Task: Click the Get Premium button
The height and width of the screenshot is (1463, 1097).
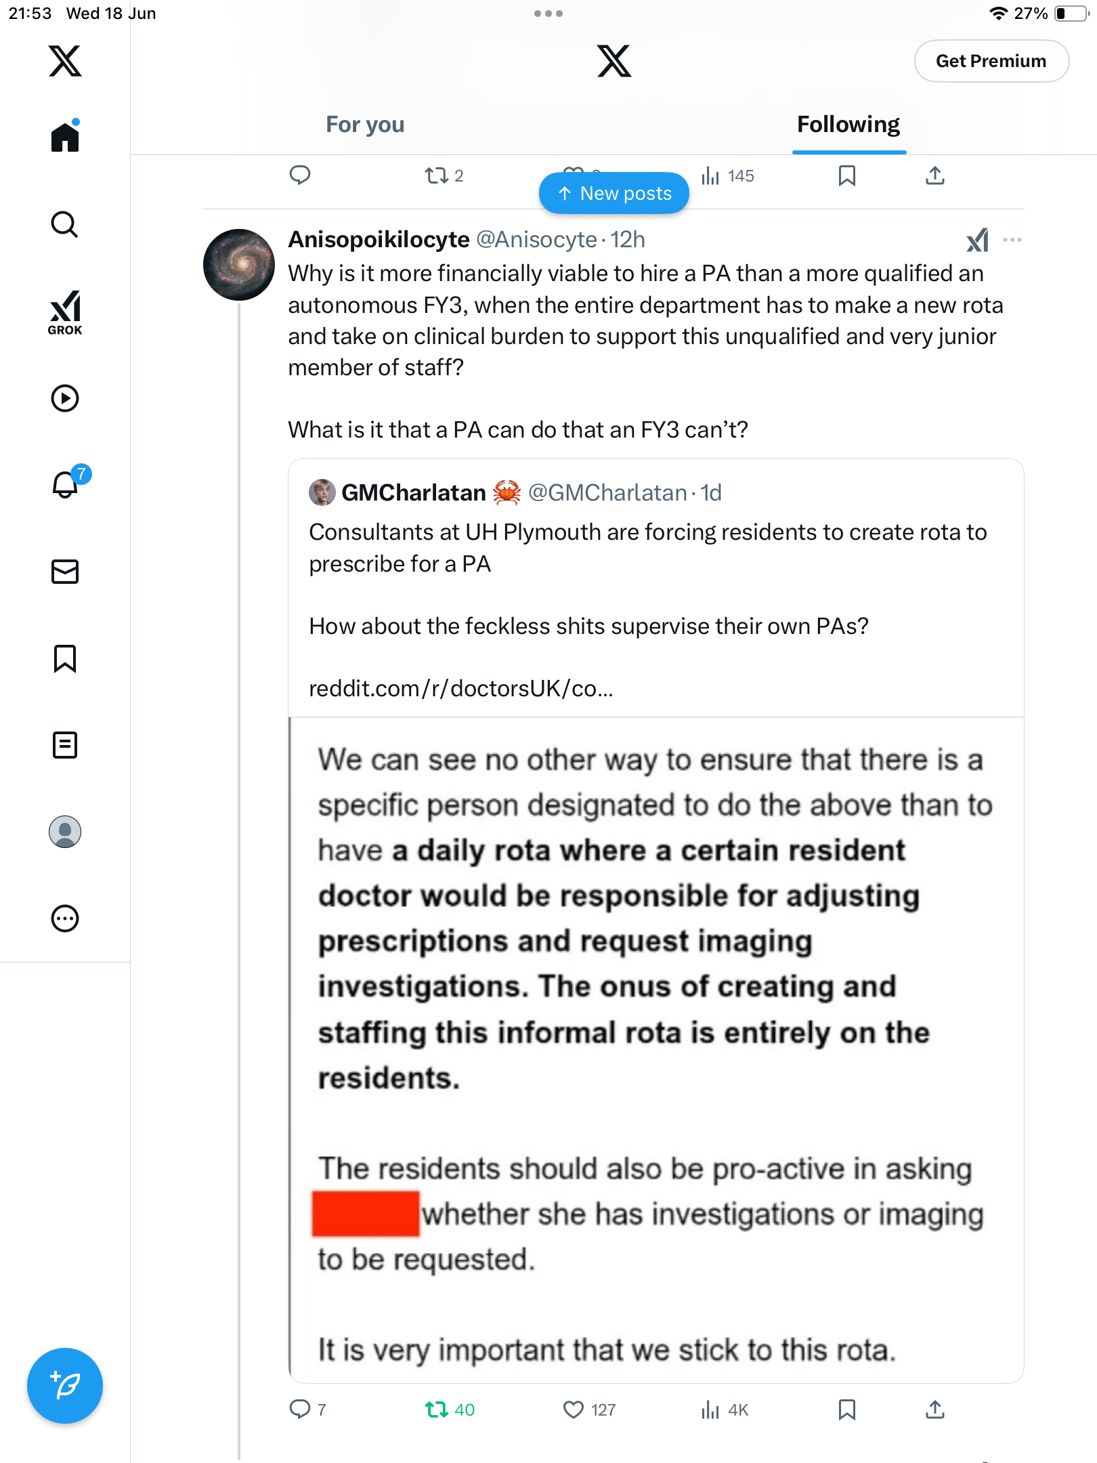Action: click(991, 61)
